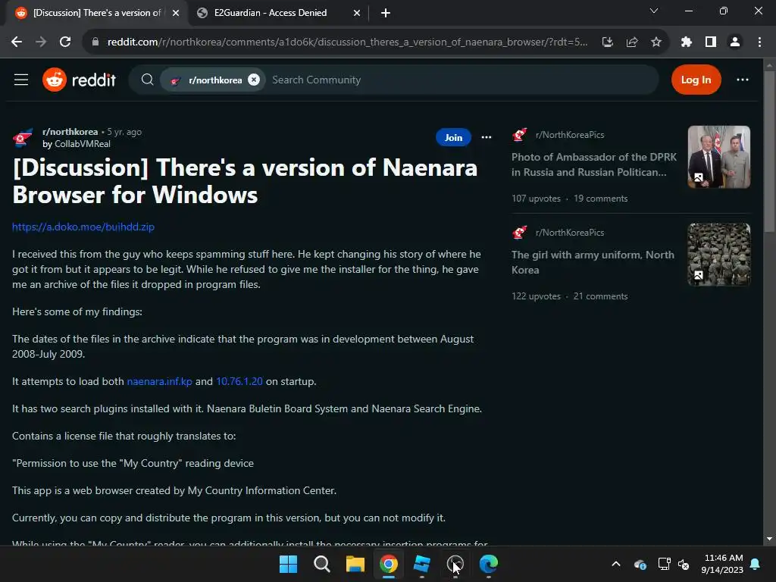The height and width of the screenshot is (582, 776).
Task: Open the post options three-dot menu
Action: pos(487,138)
